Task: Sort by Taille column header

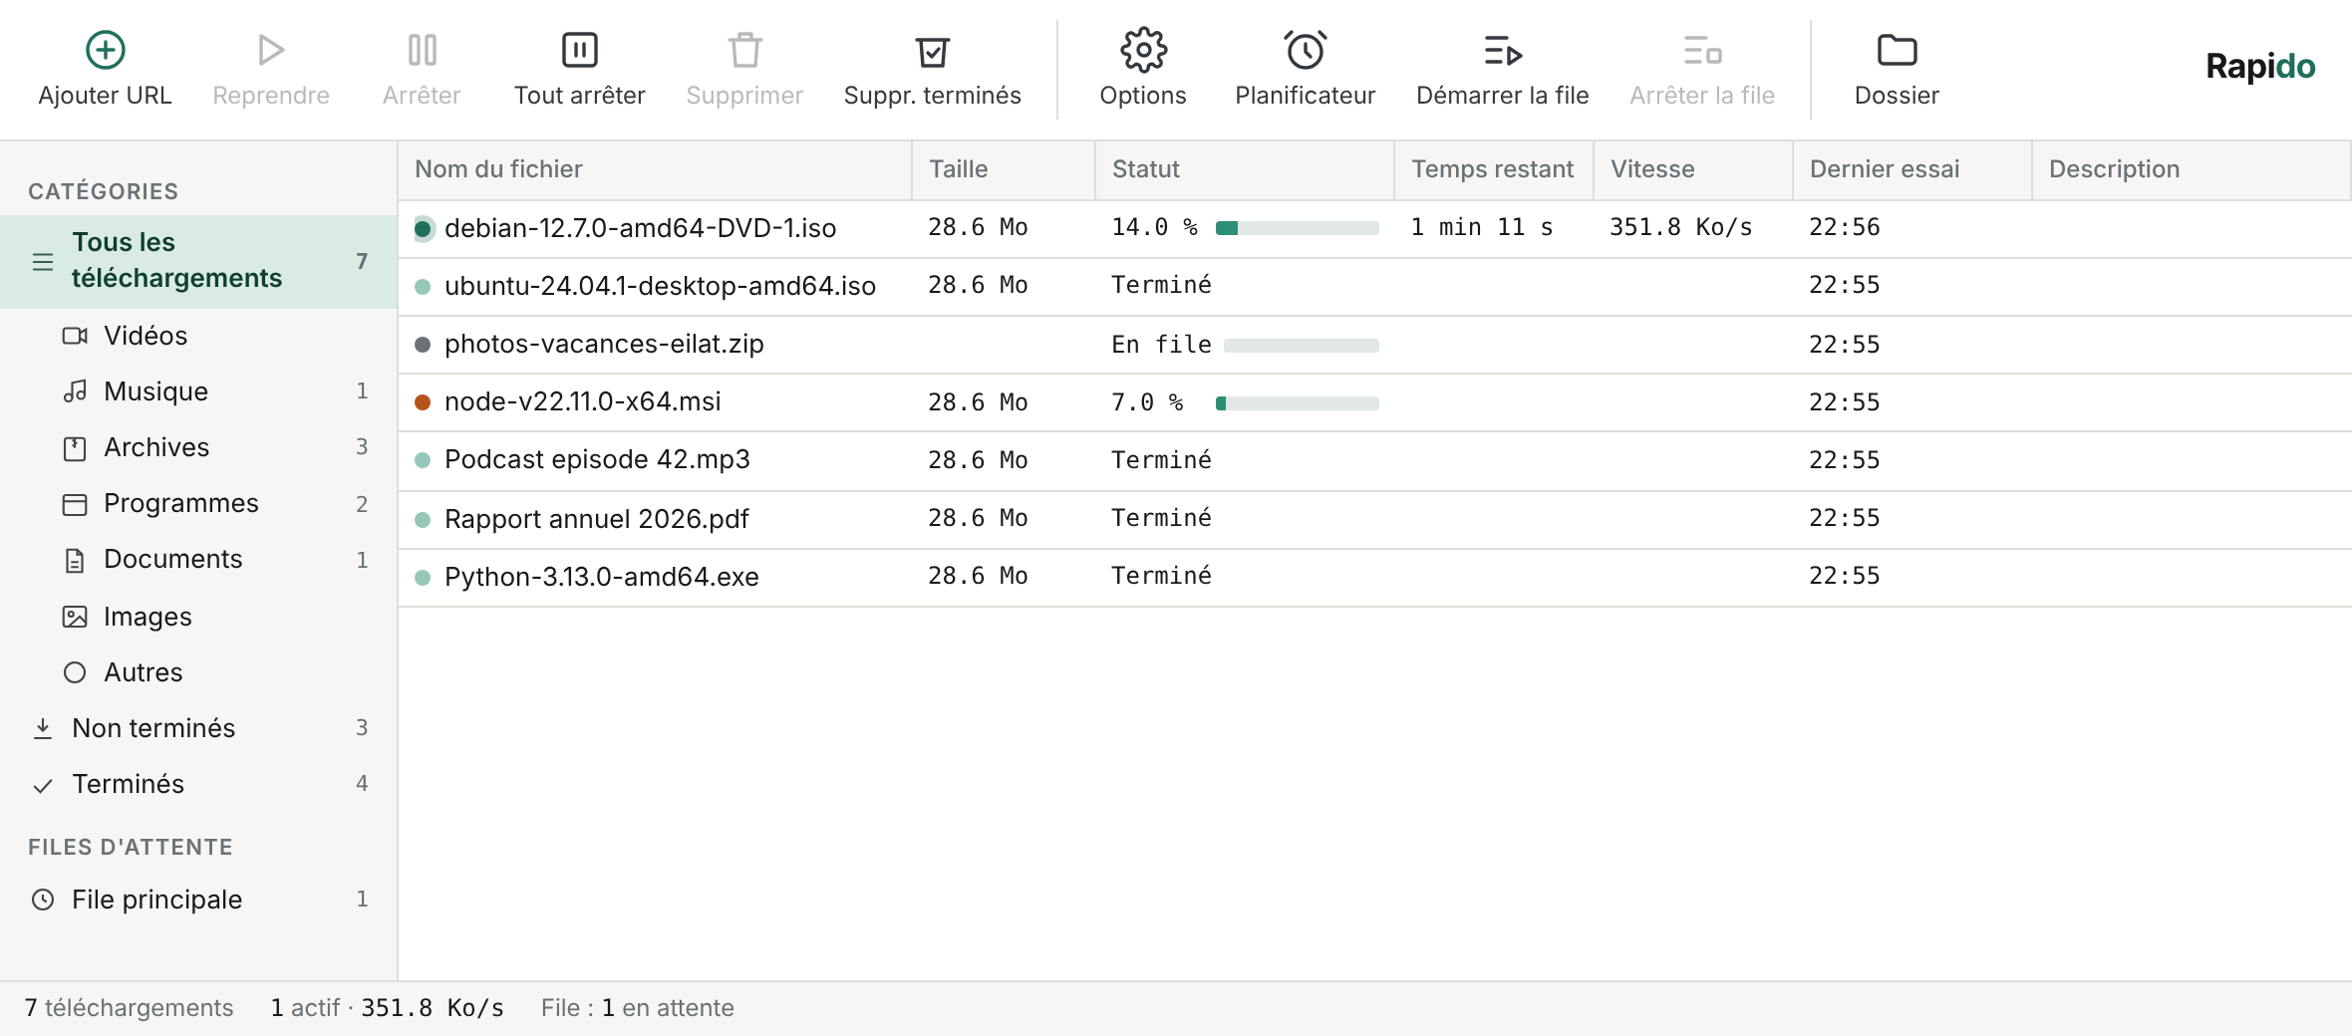Action: 1004,169
